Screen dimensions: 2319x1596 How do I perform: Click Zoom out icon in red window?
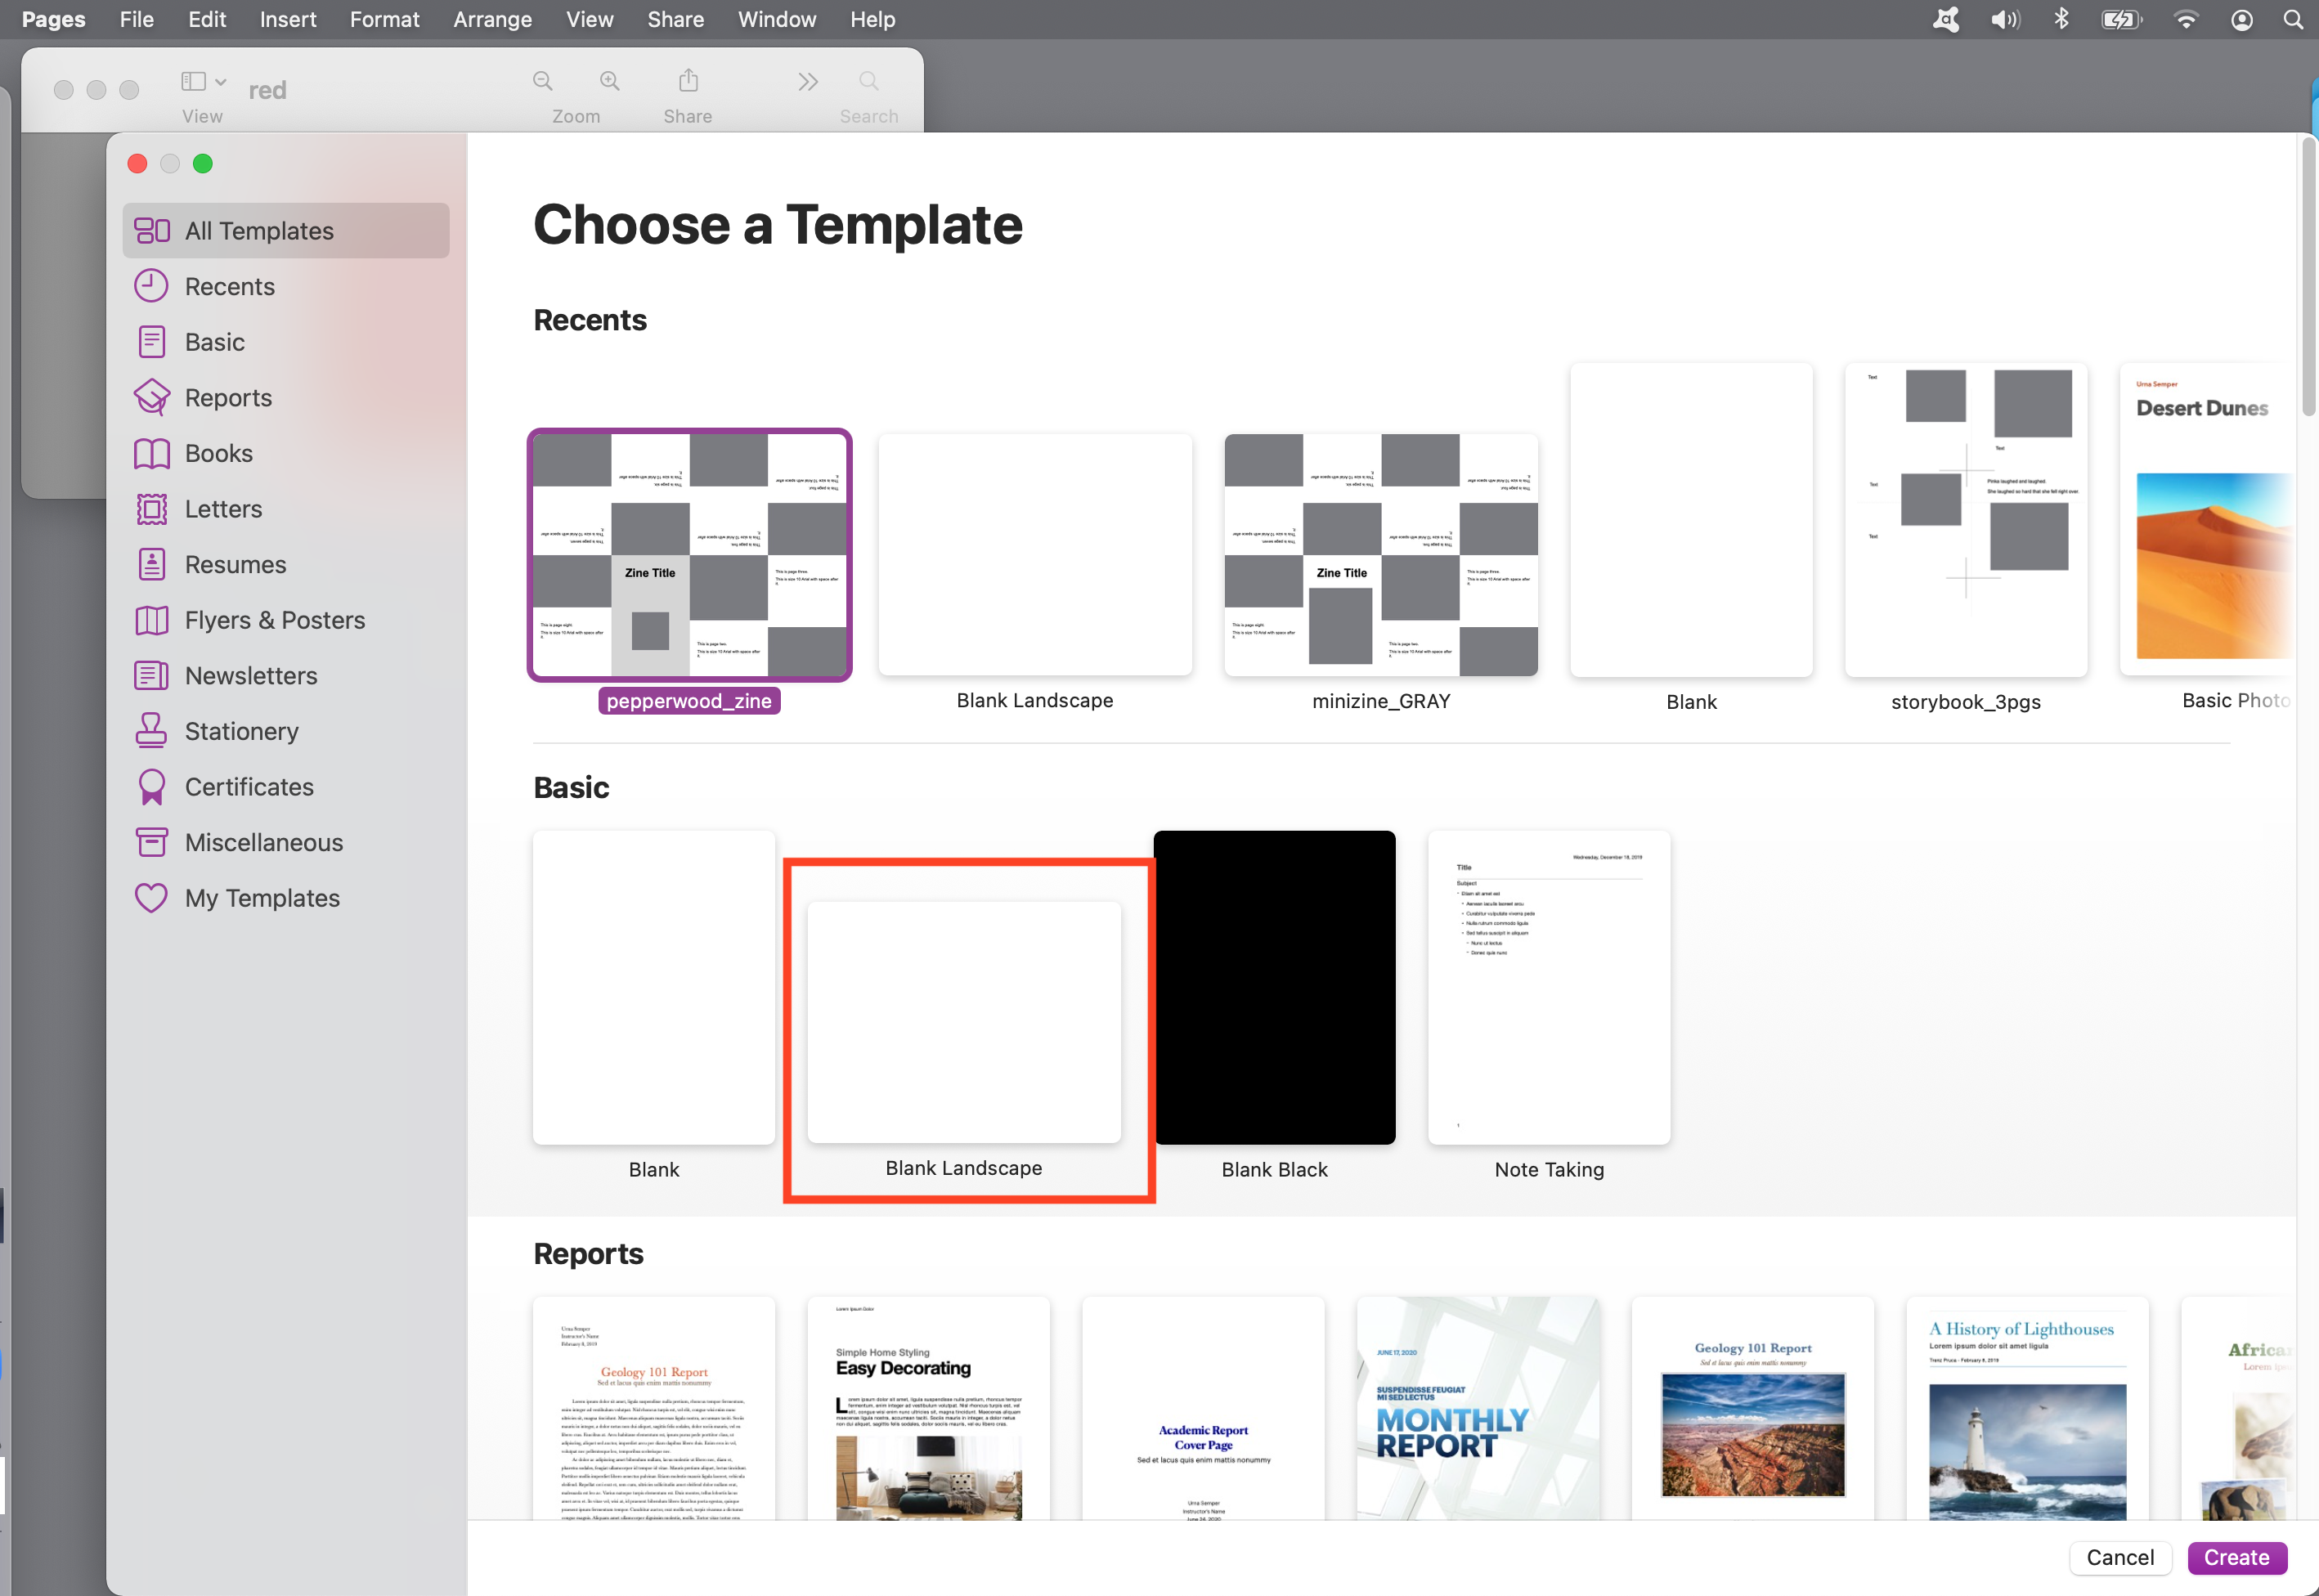543,81
